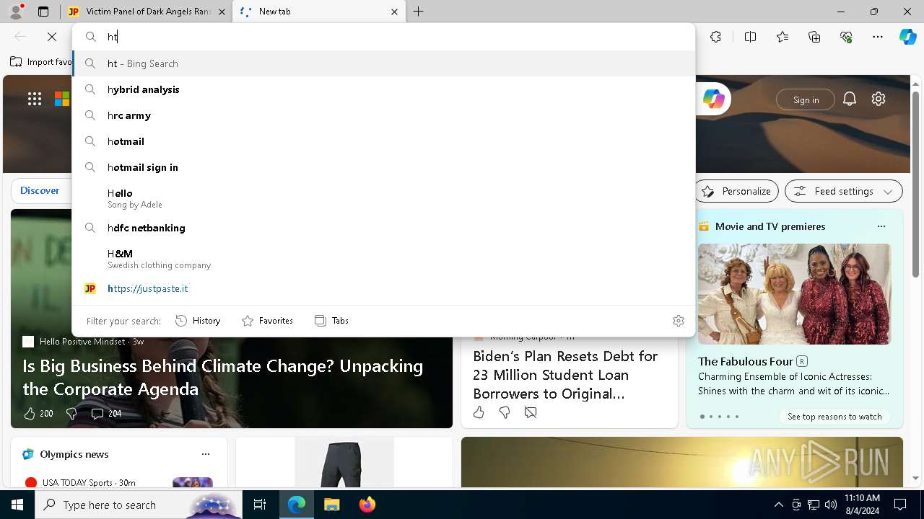
Task: Pick the 'hotmail' suggestion
Action: coord(383,141)
